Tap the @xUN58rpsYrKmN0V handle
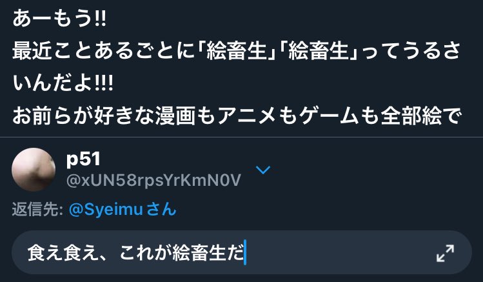 153,180
